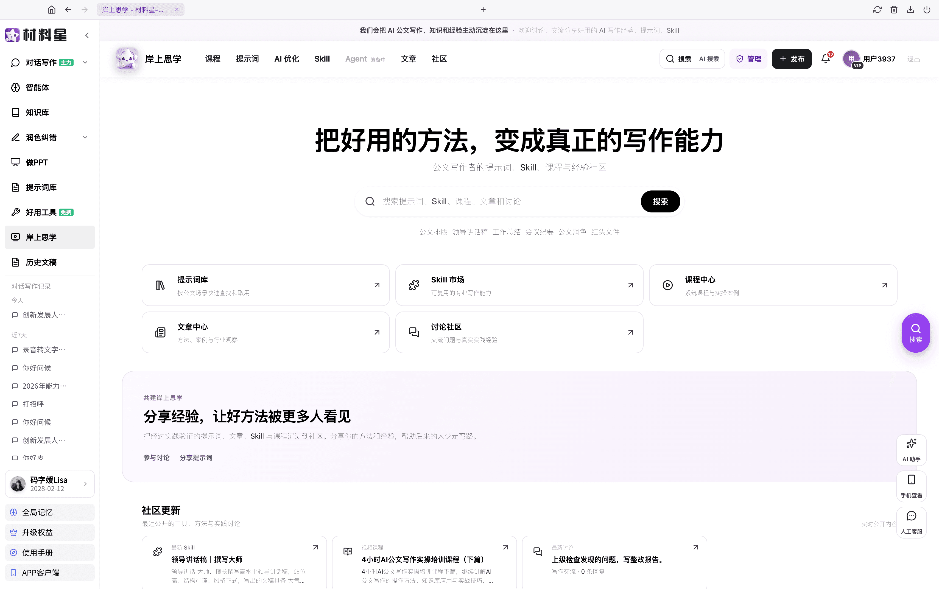Open 智能体 in the sidebar
This screenshot has height=589, width=939.
point(50,87)
